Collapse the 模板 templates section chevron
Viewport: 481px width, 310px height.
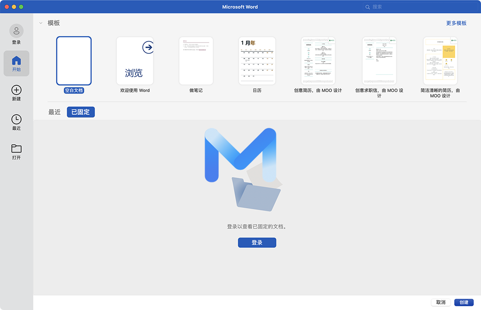click(41, 23)
